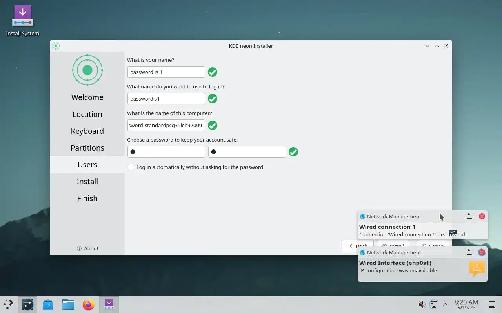Click the 'Wired connection 1' notification title
This screenshot has width=502, height=313.
point(387,227)
